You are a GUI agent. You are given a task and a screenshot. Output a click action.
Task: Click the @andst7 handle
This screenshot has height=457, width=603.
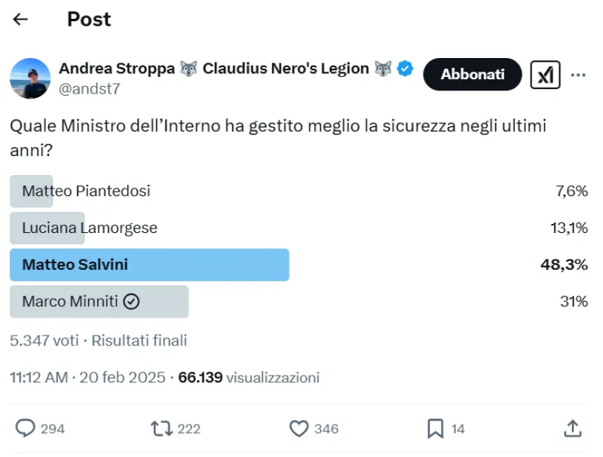(x=89, y=88)
